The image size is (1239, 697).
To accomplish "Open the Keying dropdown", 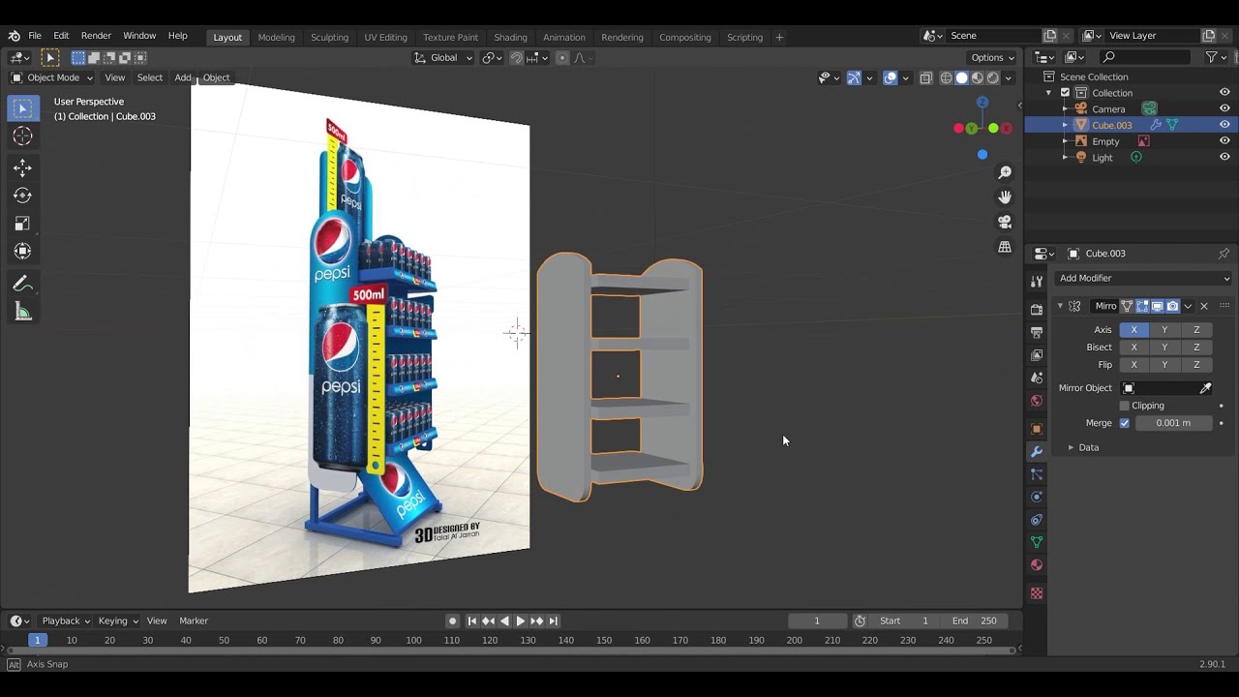I will [x=118, y=621].
